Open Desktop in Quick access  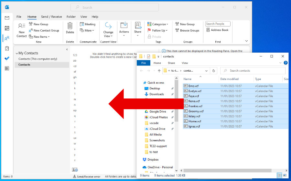(155, 88)
